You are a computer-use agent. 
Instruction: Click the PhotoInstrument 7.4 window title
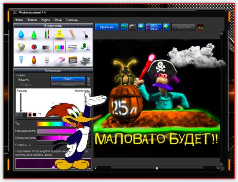point(32,13)
